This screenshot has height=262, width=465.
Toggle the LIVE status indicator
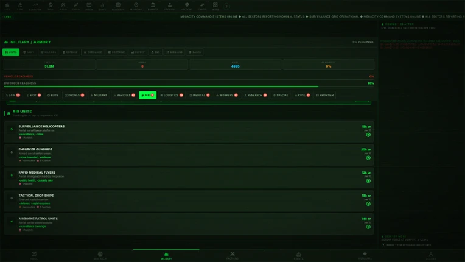pos(7,16)
